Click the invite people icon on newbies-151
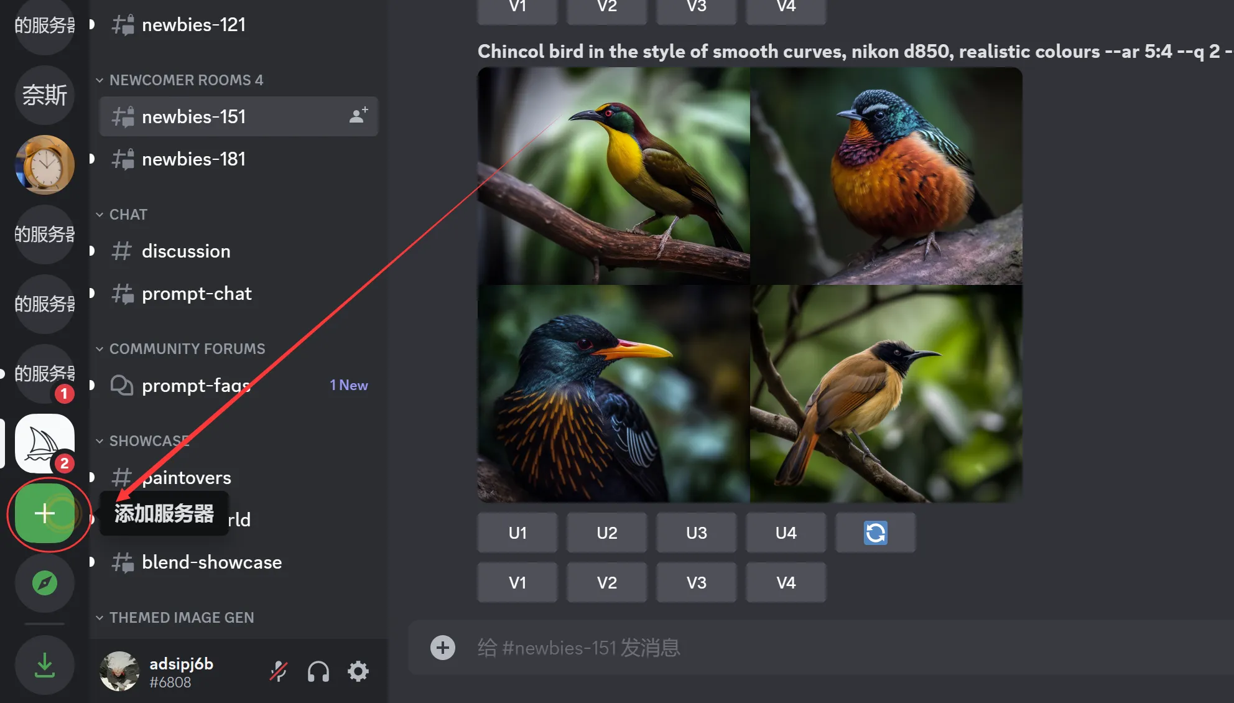 click(358, 116)
